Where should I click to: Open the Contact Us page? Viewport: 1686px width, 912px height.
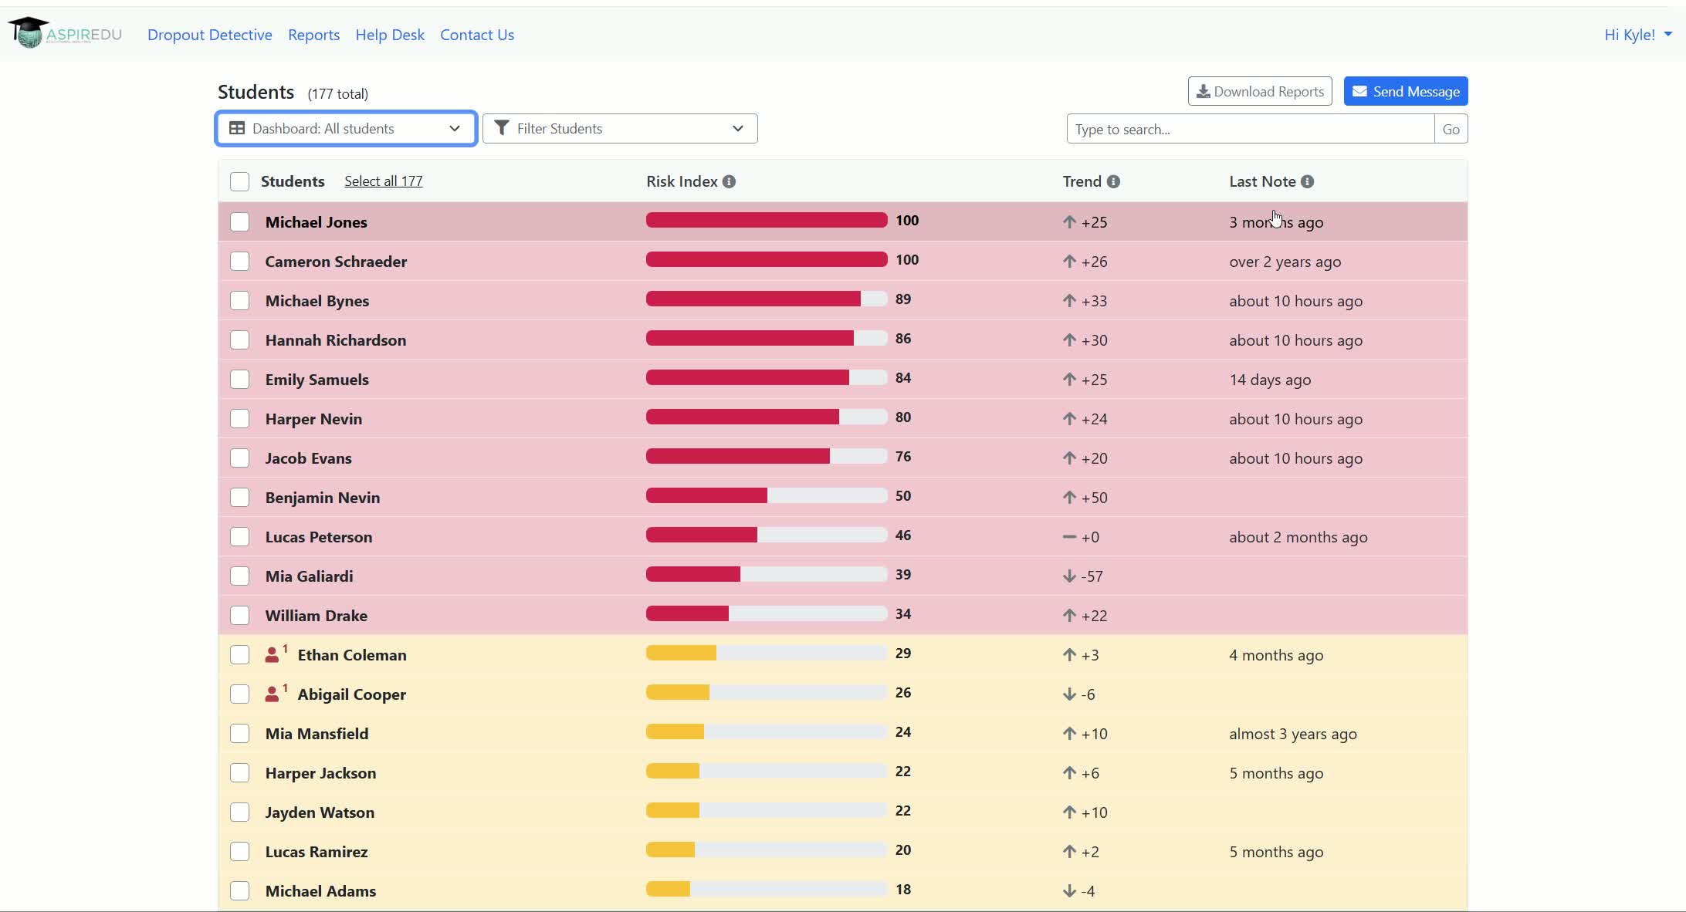pyautogui.click(x=477, y=35)
